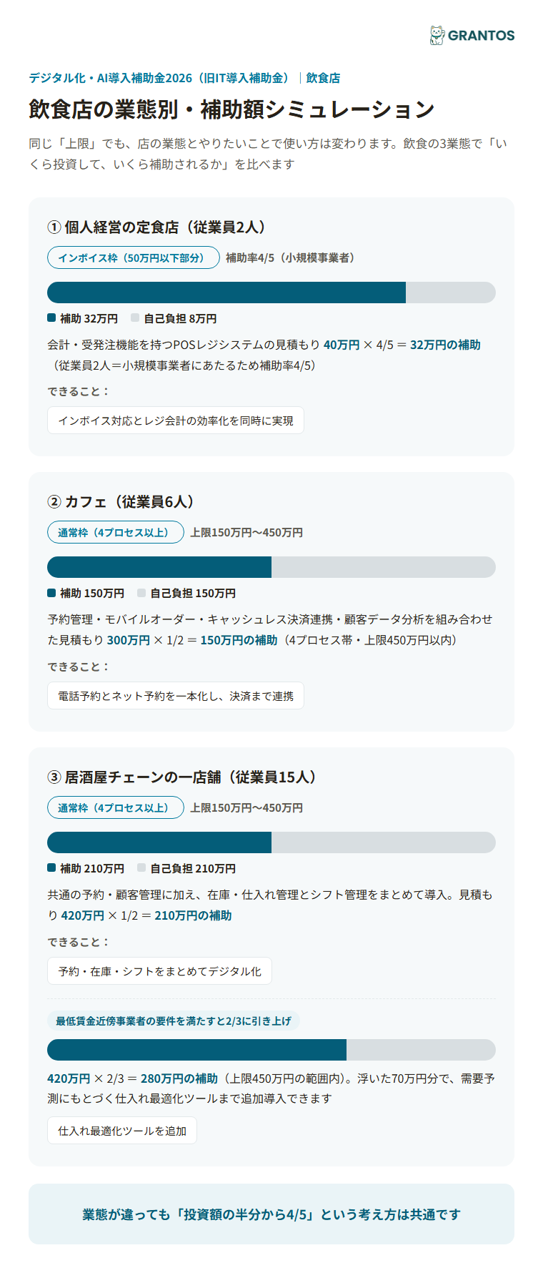Select the 電話予約とネット予約を一本化 chip
This screenshot has width=543, height=1278.
tap(176, 696)
